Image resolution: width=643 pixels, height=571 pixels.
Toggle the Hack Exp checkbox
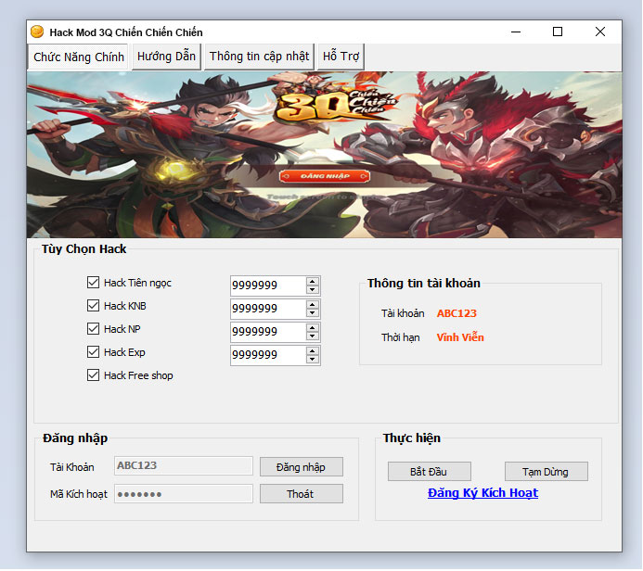click(x=93, y=352)
